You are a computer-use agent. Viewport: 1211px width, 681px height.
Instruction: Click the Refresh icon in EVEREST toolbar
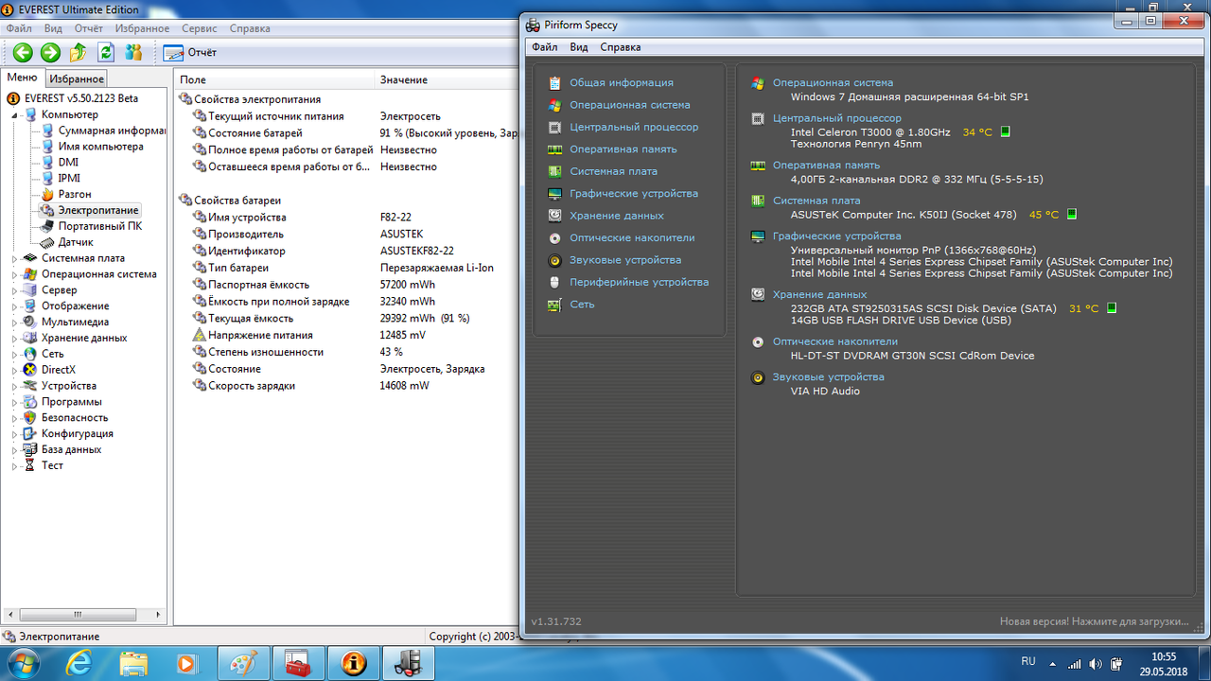click(106, 53)
